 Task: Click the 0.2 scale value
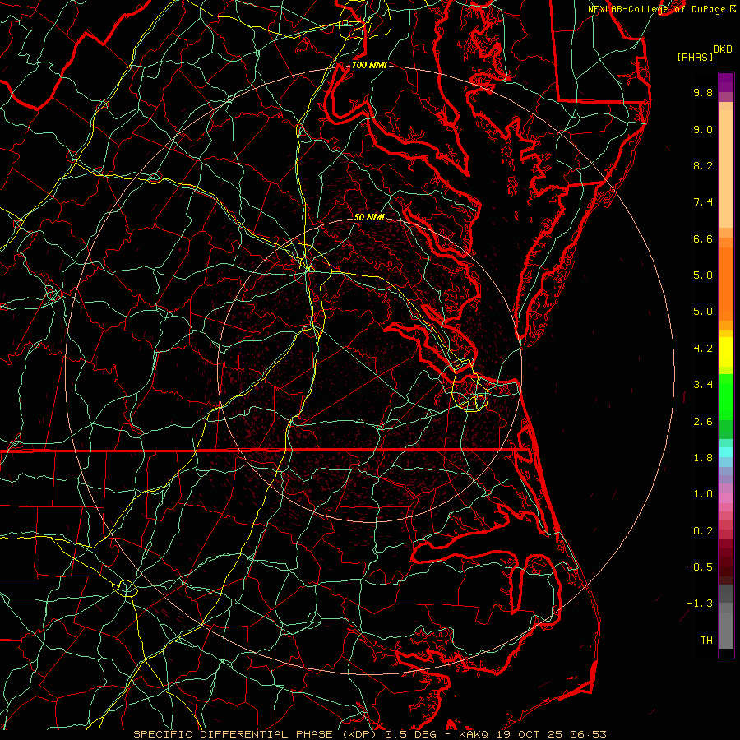tap(703, 531)
